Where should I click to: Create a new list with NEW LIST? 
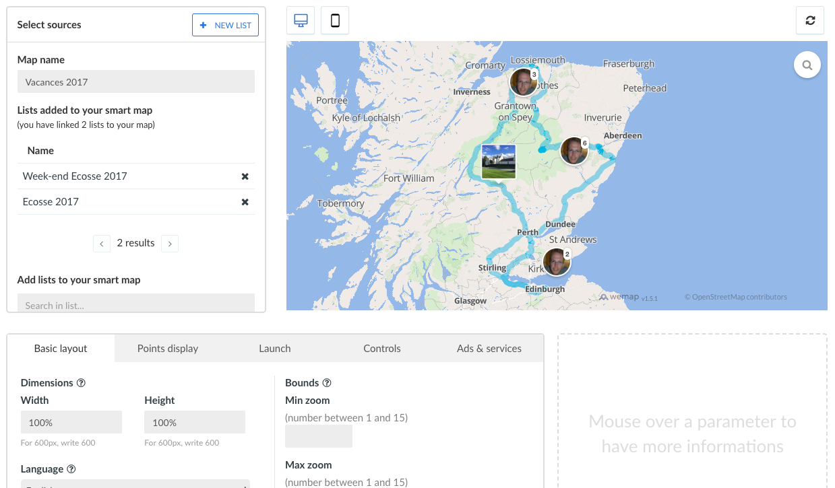click(x=225, y=24)
